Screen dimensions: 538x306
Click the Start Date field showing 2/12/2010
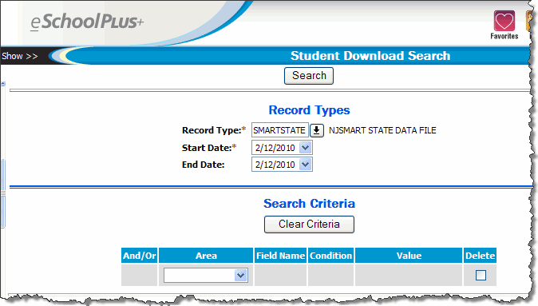tap(275, 148)
